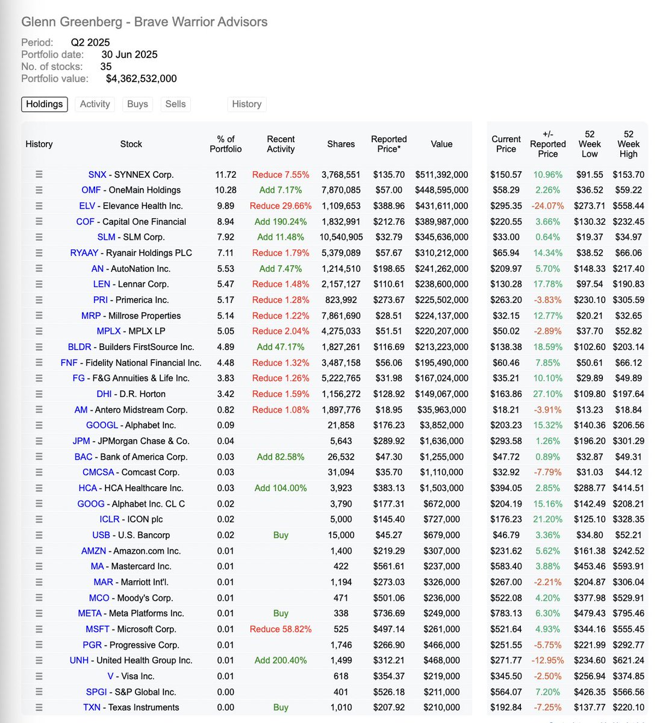The width and height of the screenshot is (657, 723).
Task: Open history icon for SNX row
Action: pyautogui.click(x=39, y=175)
